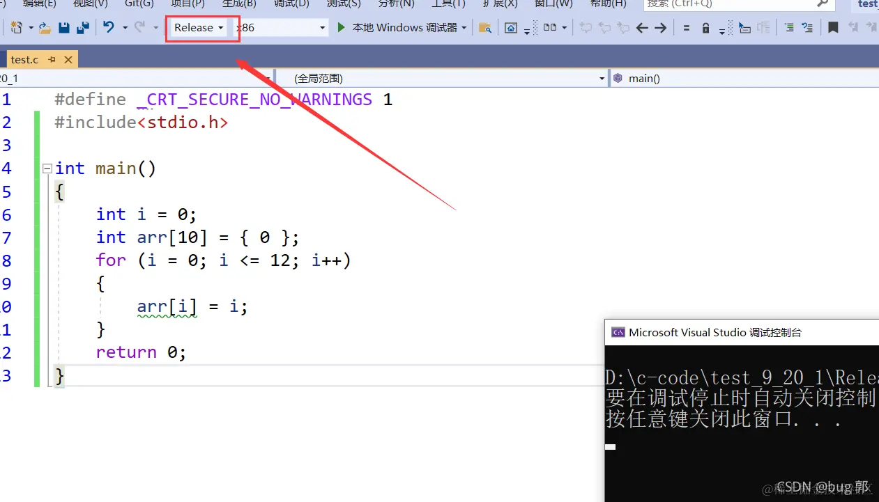Screen dimensions: 879x502
Task: Open the Release configuration dropdown
Action: pyautogui.click(x=199, y=28)
